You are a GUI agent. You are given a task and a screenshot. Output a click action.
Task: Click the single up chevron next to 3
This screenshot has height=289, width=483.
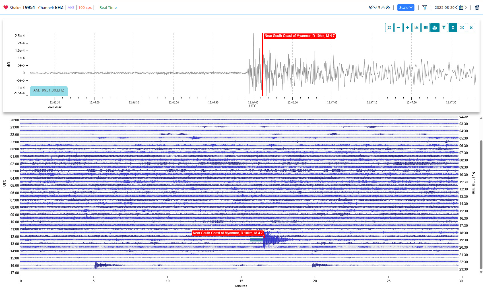(x=383, y=7)
